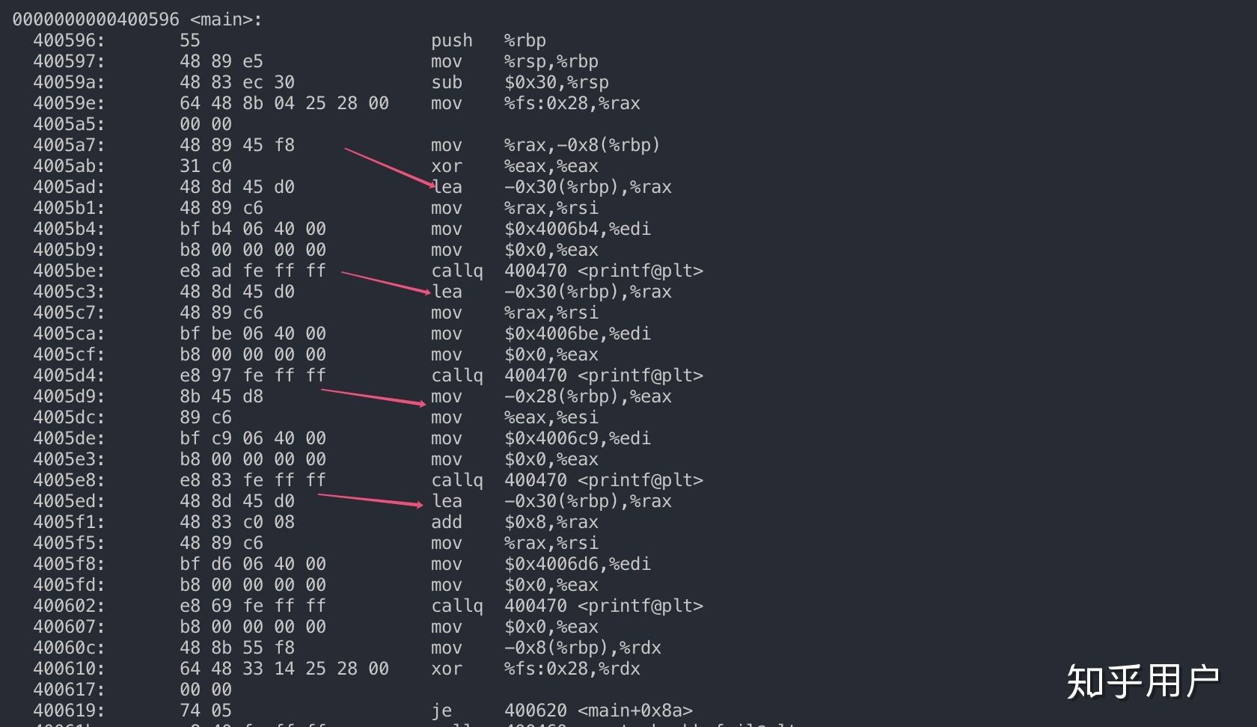Click the %fs:0x28,%rax operand text
The width and height of the screenshot is (1257, 727).
[x=572, y=103]
